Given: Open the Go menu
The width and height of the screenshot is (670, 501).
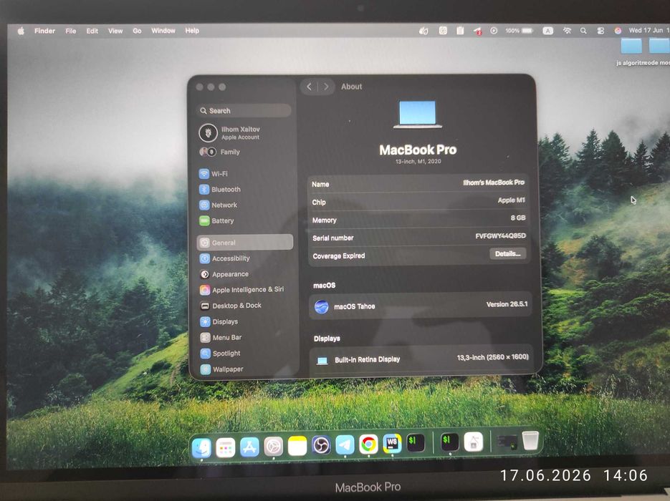Looking at the screenshot, I should tap(137, 31).
